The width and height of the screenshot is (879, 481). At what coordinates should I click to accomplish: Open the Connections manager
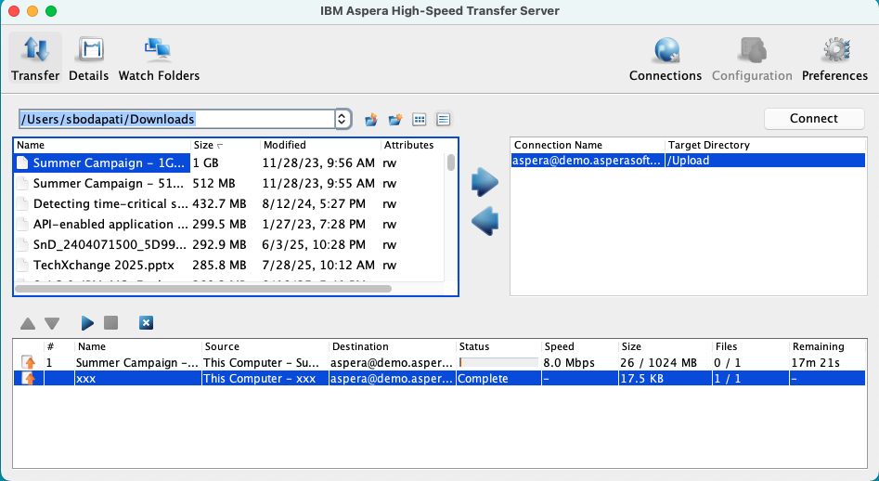[x=665, y=58]
